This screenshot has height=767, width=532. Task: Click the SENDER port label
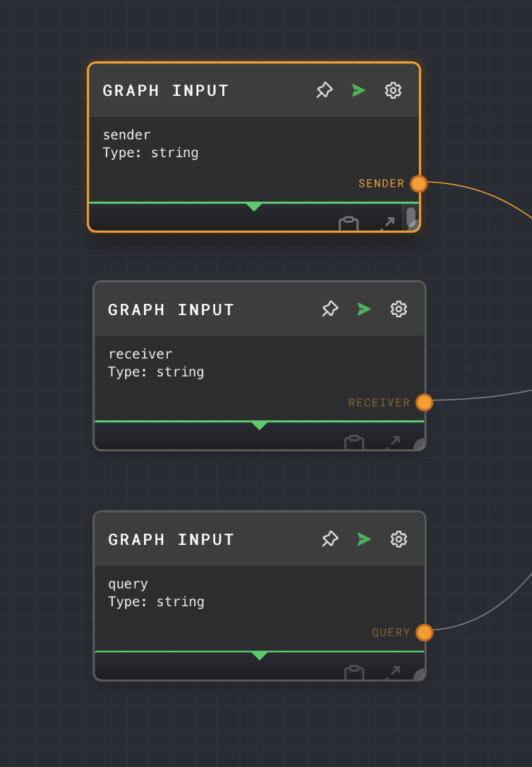(x=382, y=183)
